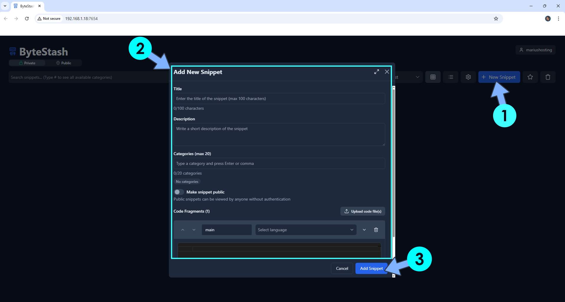Viewport: 565px width, 302px height.
Task: Select the grid view icon
Action: pyautogui.click(x=433, y=77)
